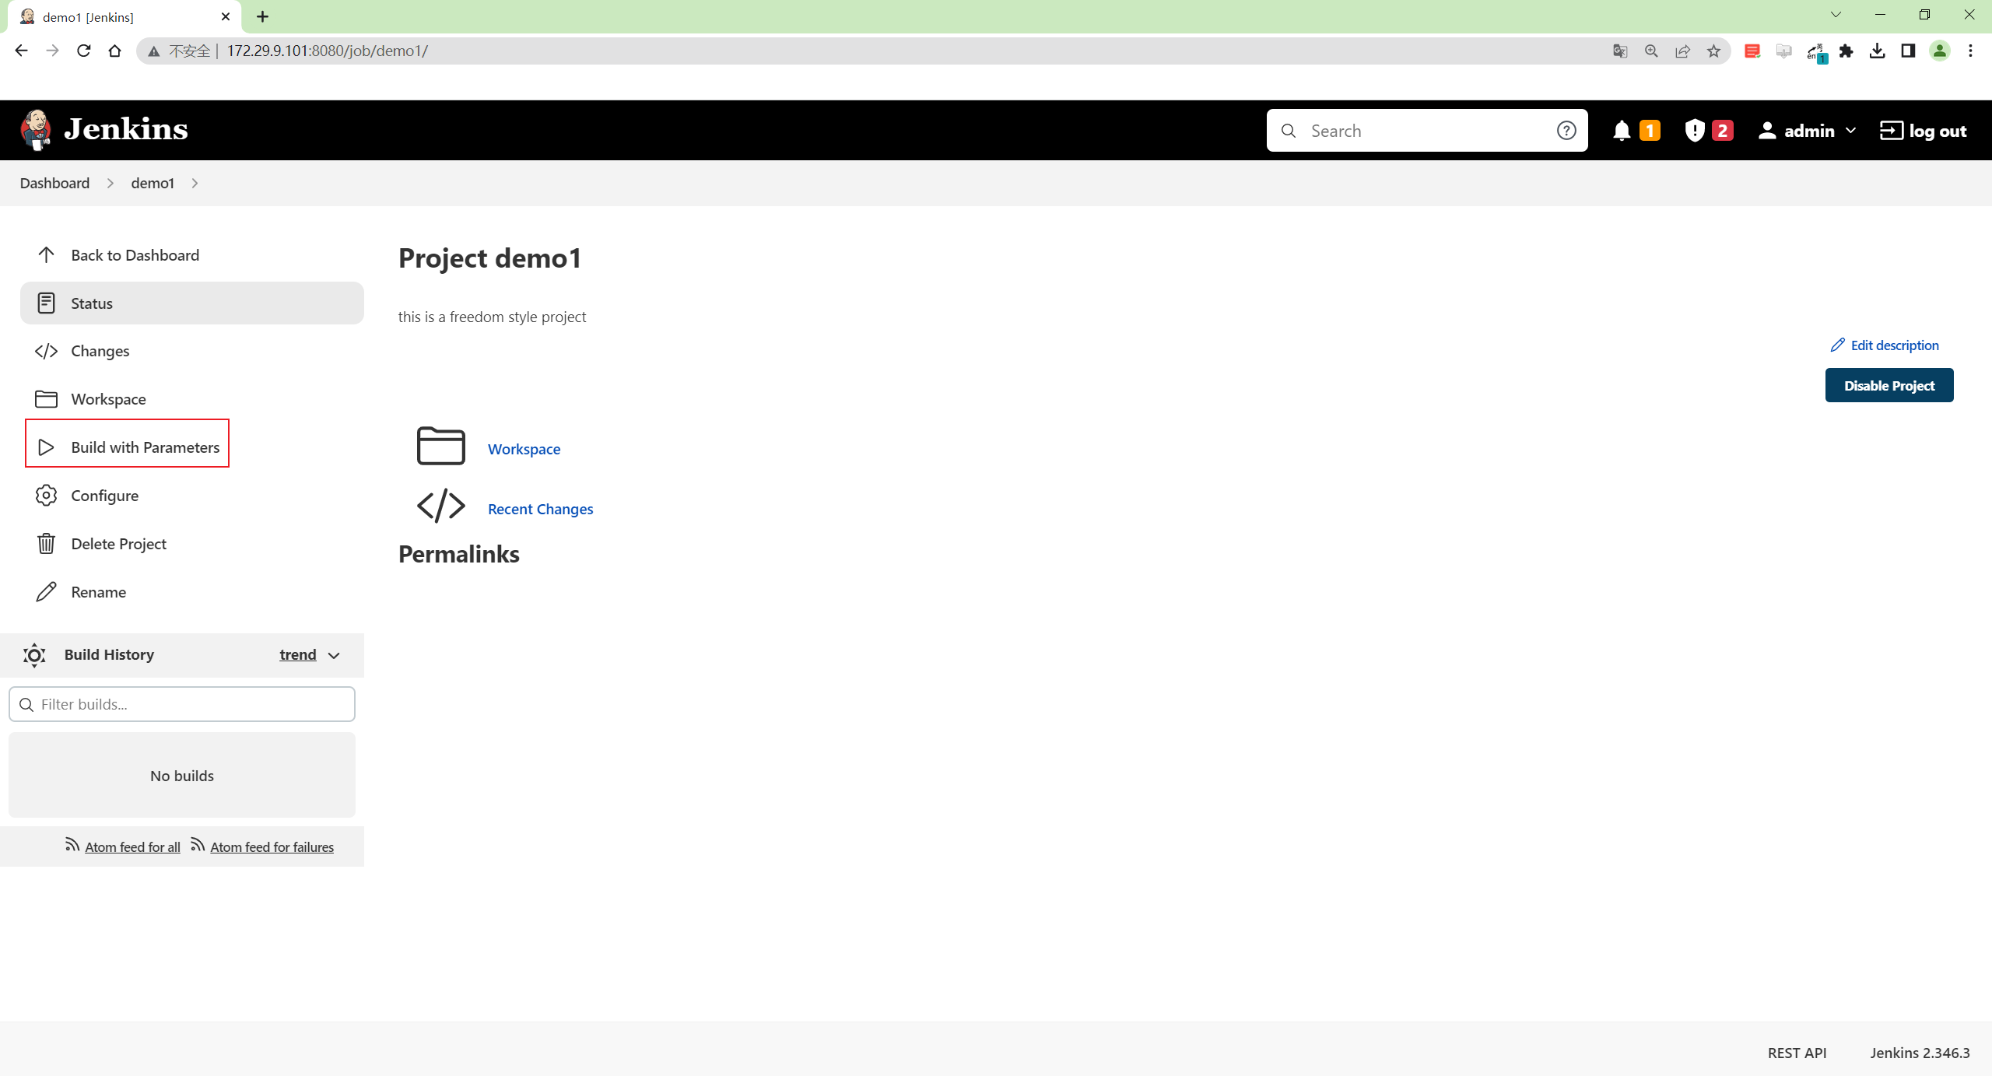Open the demo1 breadcrumb chevron menu
1992x1076 pixels.
(x=195, y=183)
